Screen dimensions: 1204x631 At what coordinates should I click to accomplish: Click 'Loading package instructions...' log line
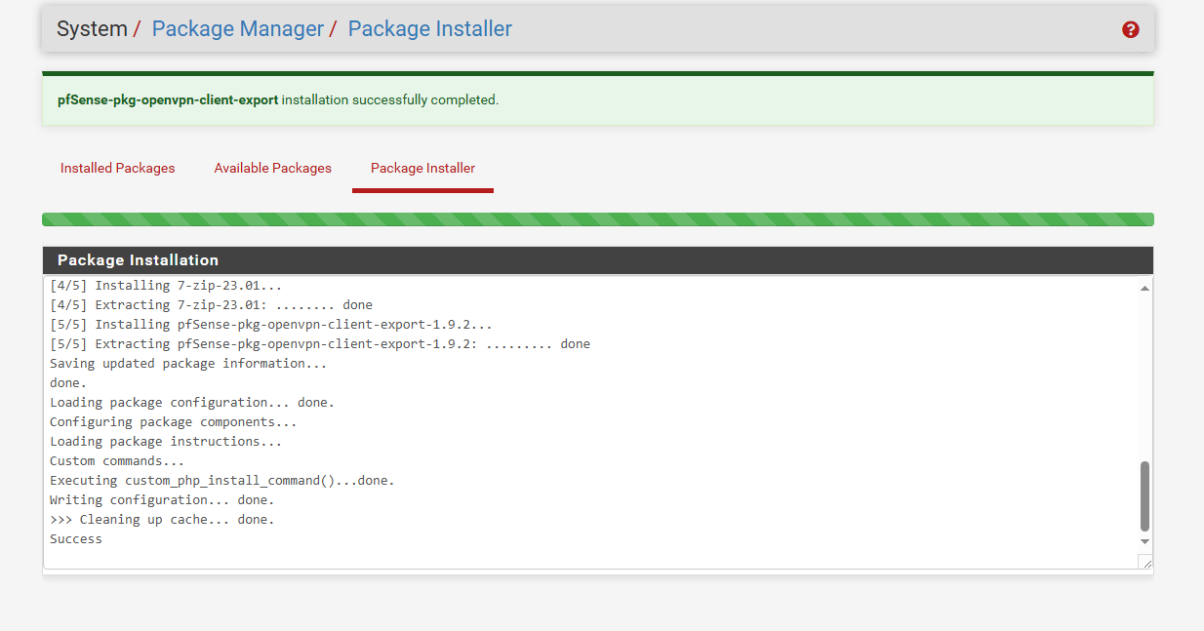166,441
